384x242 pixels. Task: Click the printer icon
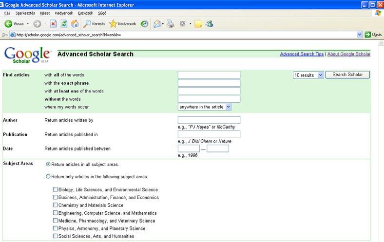(x=170, y=24)
